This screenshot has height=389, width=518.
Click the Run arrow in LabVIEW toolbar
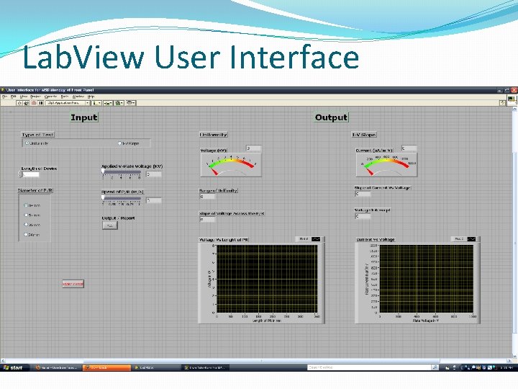coord(19,103)
